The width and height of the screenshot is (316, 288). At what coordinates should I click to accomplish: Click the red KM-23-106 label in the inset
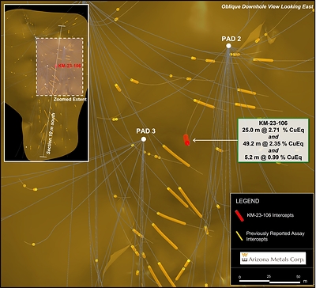click(69, 66)
